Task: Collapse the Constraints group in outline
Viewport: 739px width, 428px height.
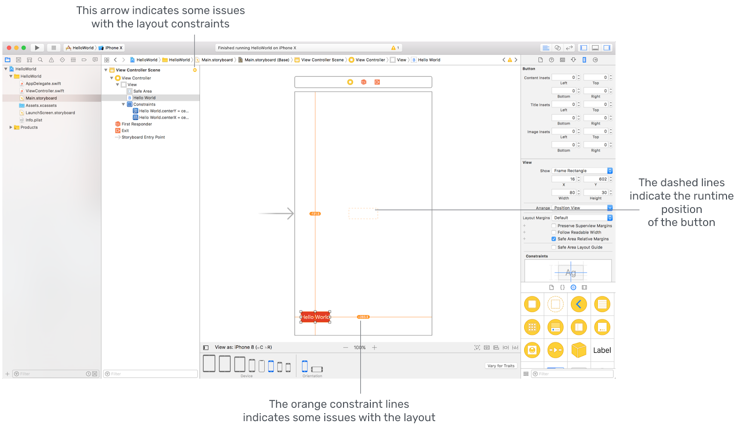Action: coord(123,104)
